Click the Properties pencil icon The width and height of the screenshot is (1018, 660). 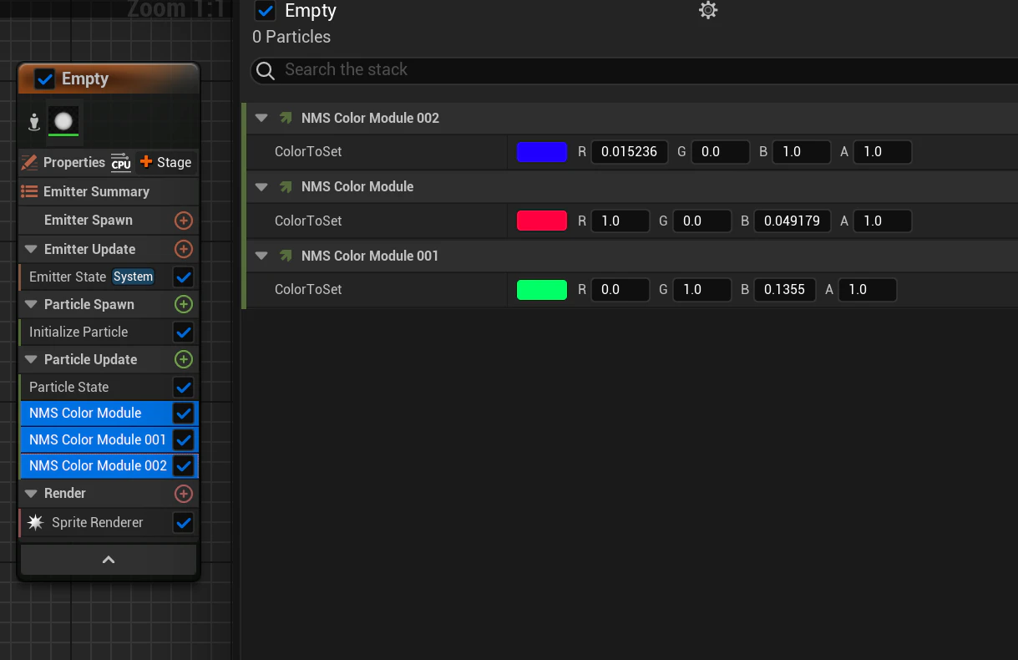tap(29, 162)
